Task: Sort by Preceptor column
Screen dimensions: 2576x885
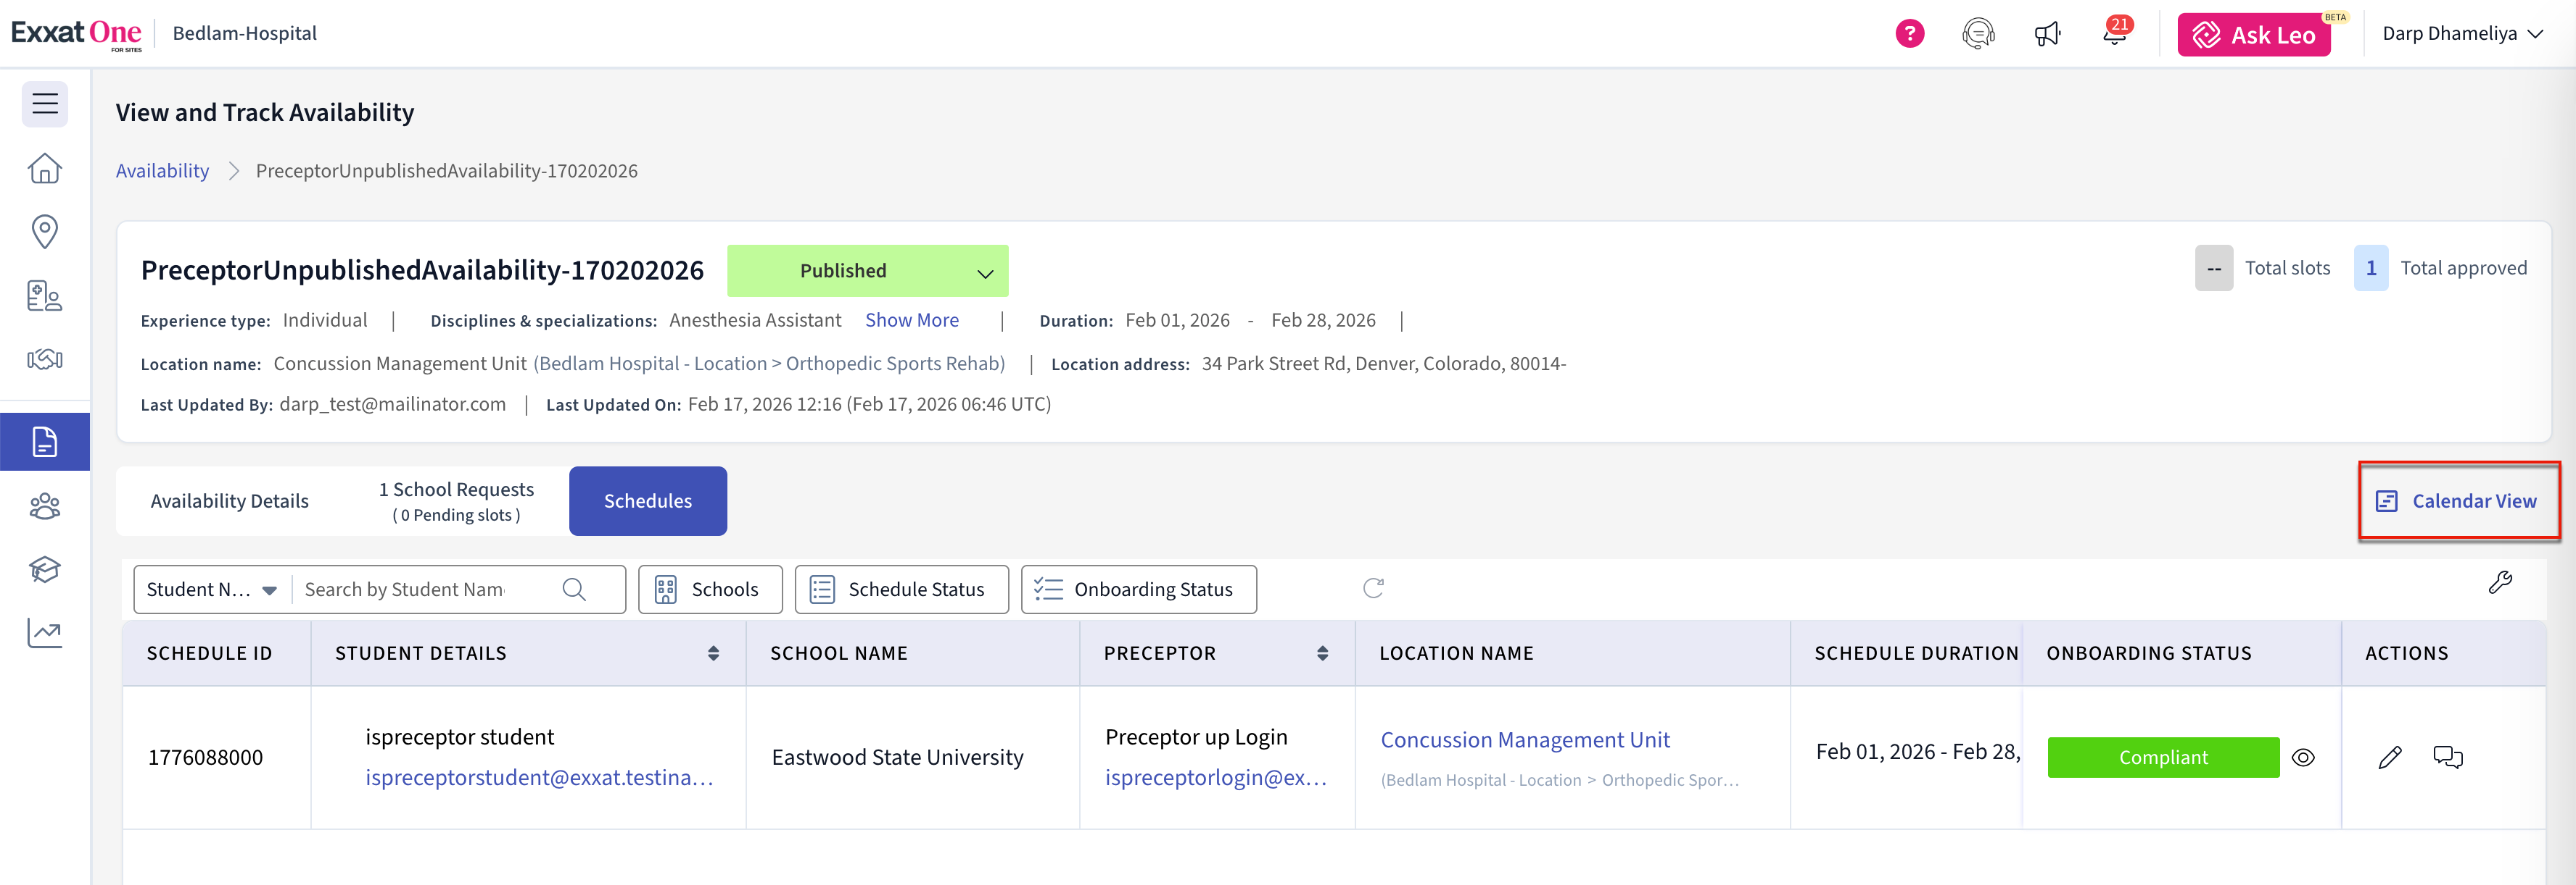Action: click(1322, 653)
